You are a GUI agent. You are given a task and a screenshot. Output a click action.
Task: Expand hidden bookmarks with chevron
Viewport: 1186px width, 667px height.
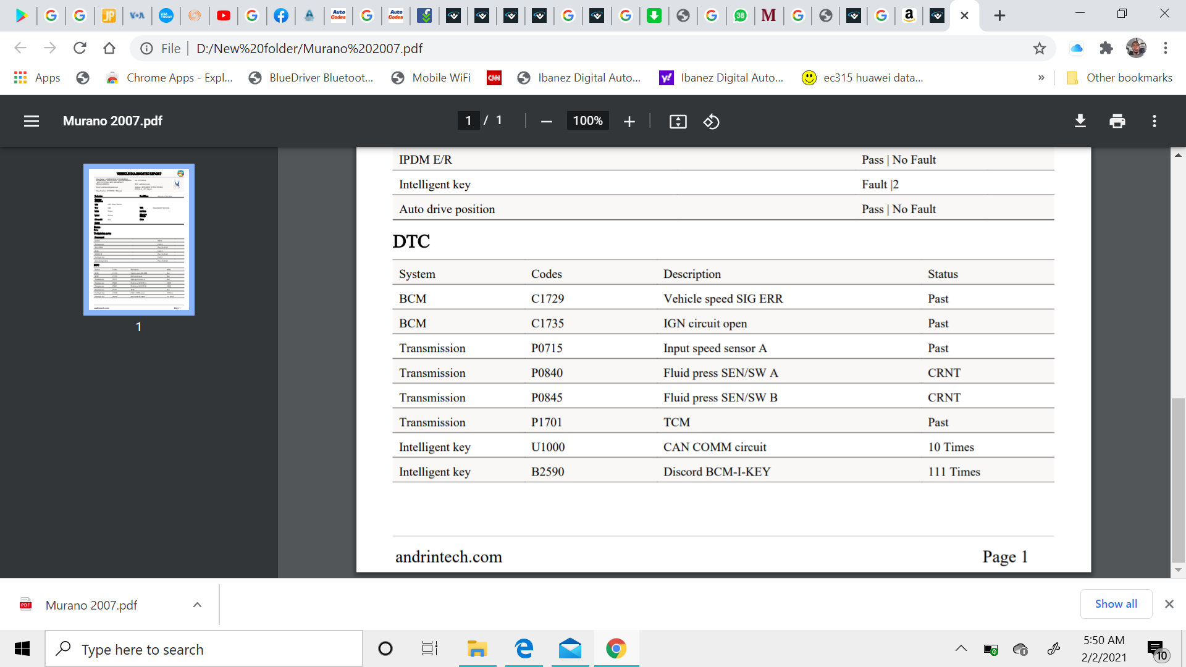pos(1041,78)
